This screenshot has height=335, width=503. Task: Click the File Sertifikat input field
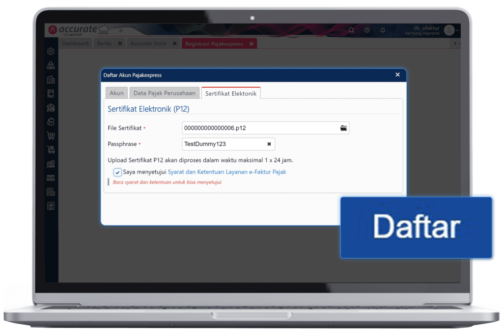click(266, 128)
